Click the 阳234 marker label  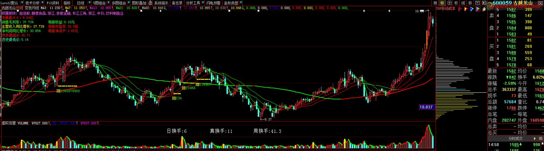click(x=177, y=98)
